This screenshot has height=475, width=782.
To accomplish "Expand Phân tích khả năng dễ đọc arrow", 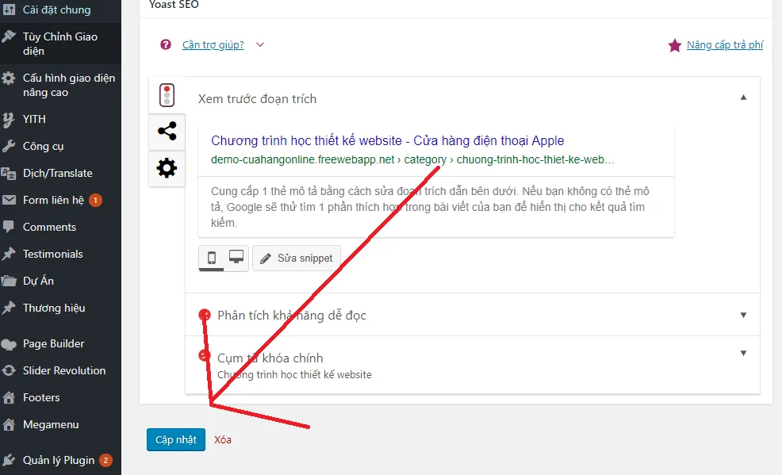I will (x=743, y=315).
